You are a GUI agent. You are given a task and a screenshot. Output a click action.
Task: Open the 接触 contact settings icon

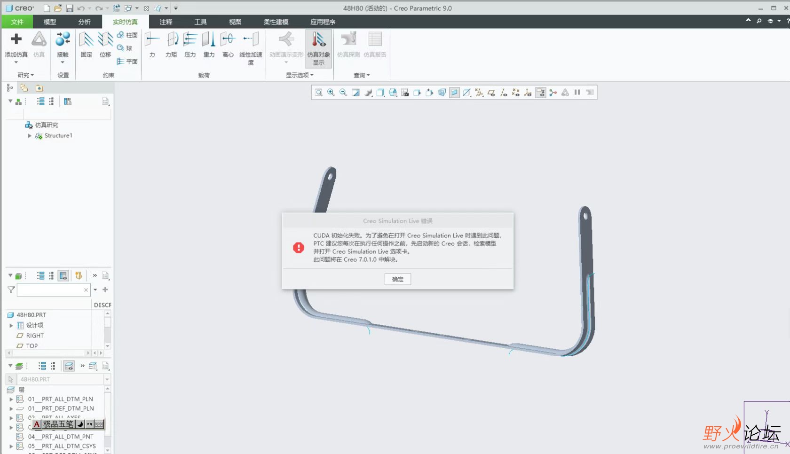click(x=63, y=39)
